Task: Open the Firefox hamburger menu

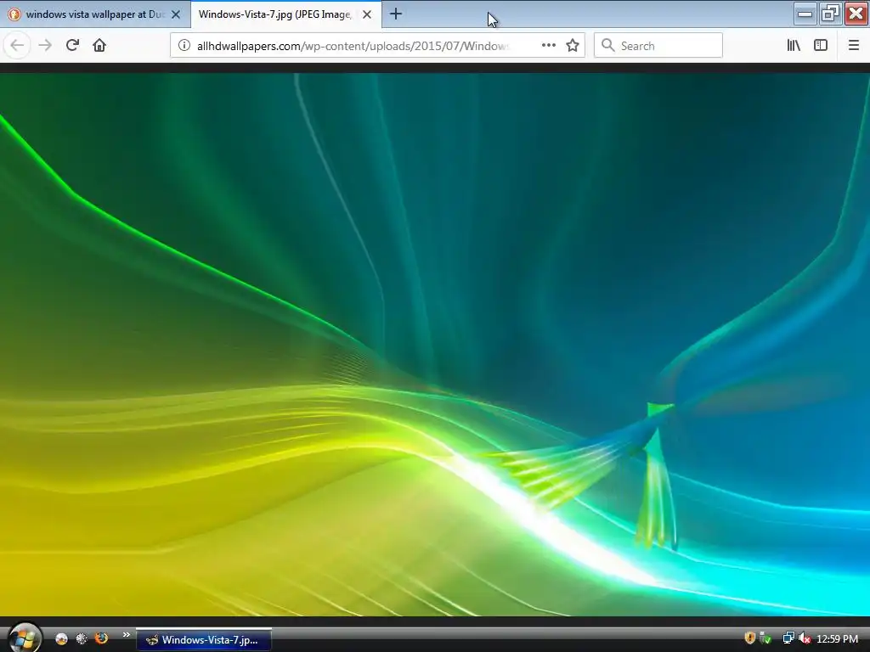Action: click(x=854, y=46)
